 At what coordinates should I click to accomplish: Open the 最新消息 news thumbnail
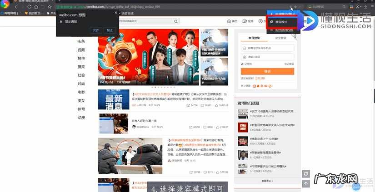coord(114,99)
